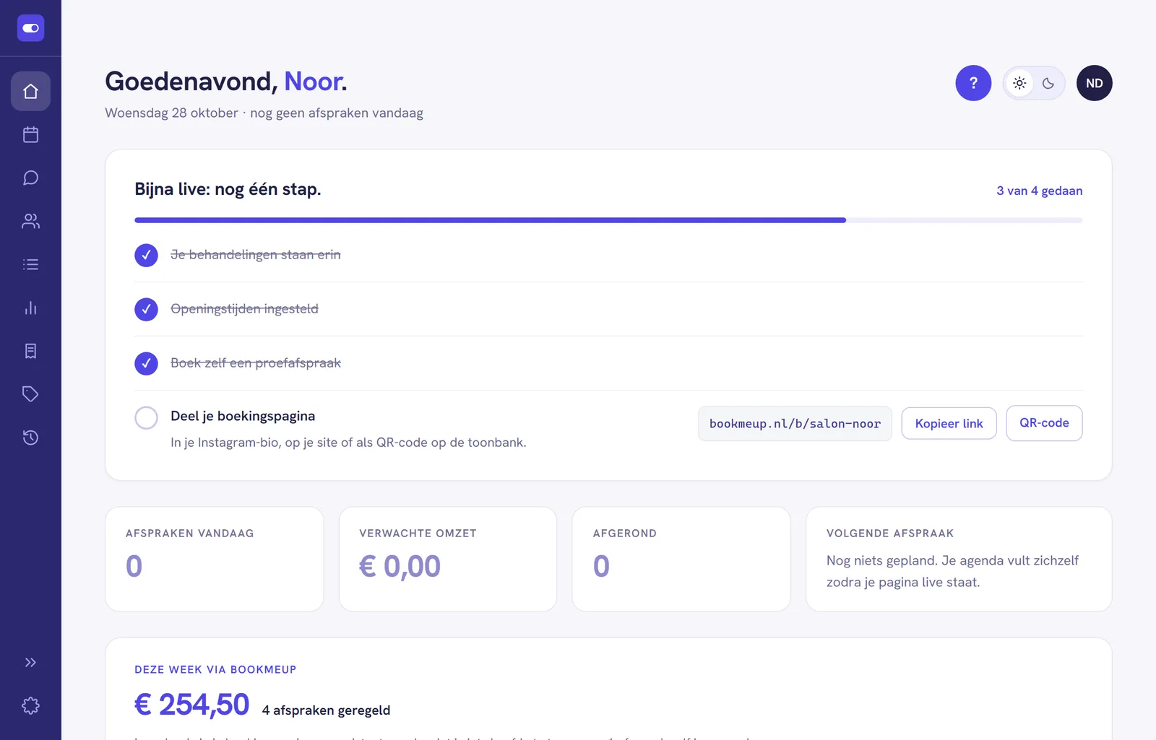The image size is (1156, 740).
Task: Open the receipts invoice icon
Action: (30, 351)
